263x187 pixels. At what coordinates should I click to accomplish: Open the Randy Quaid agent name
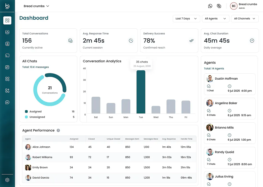click(x=224, y=152)
